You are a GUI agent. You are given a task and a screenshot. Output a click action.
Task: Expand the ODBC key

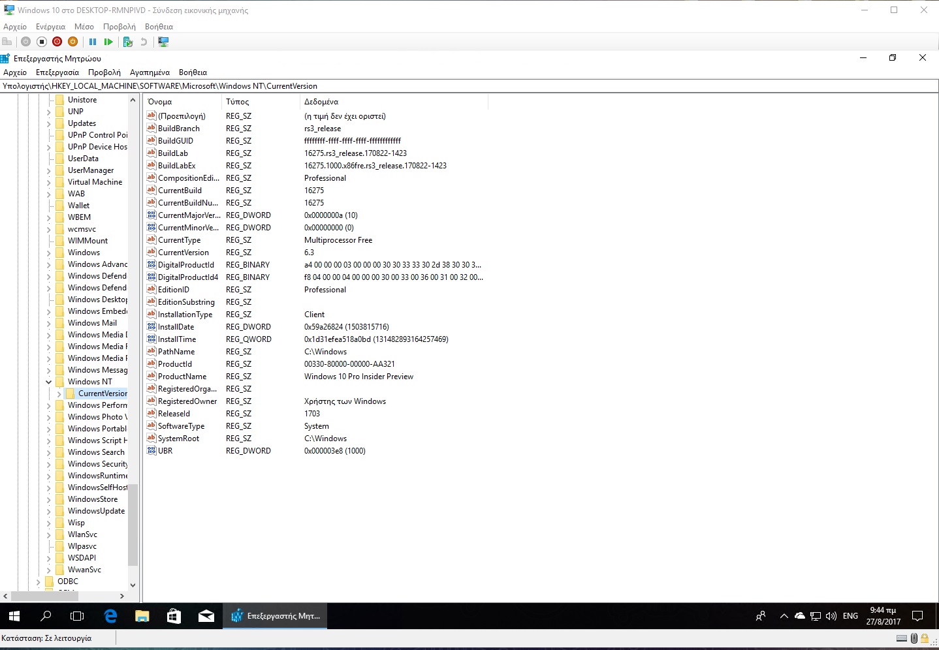coord(38,581)
